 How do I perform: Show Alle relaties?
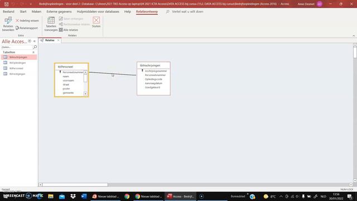(68, 30)
